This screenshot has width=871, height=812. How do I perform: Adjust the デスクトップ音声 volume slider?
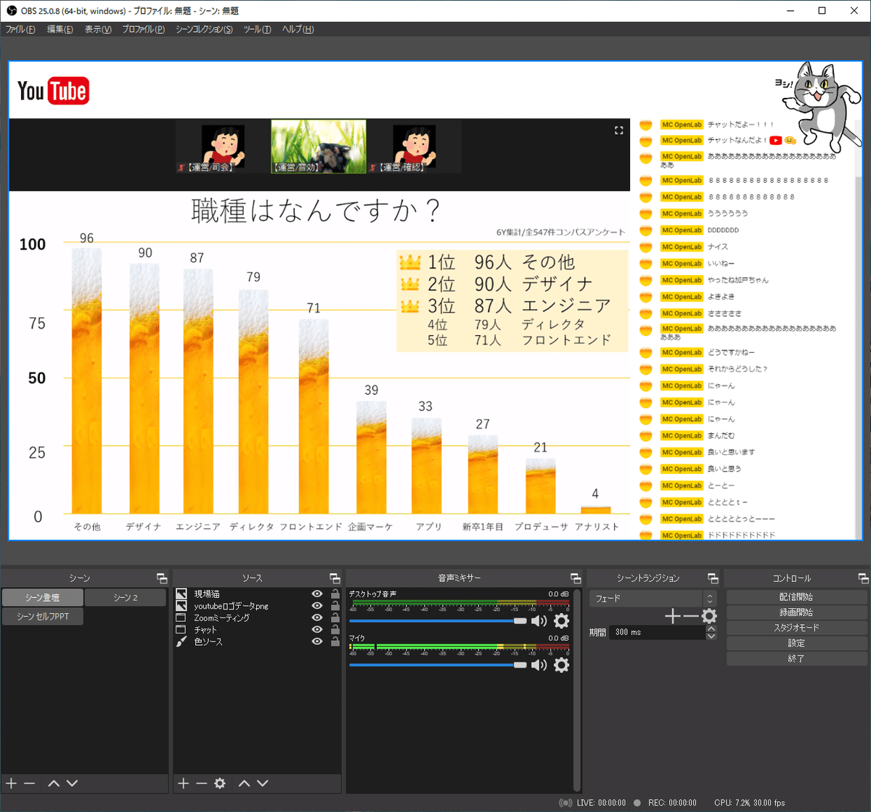click(438, 621)
